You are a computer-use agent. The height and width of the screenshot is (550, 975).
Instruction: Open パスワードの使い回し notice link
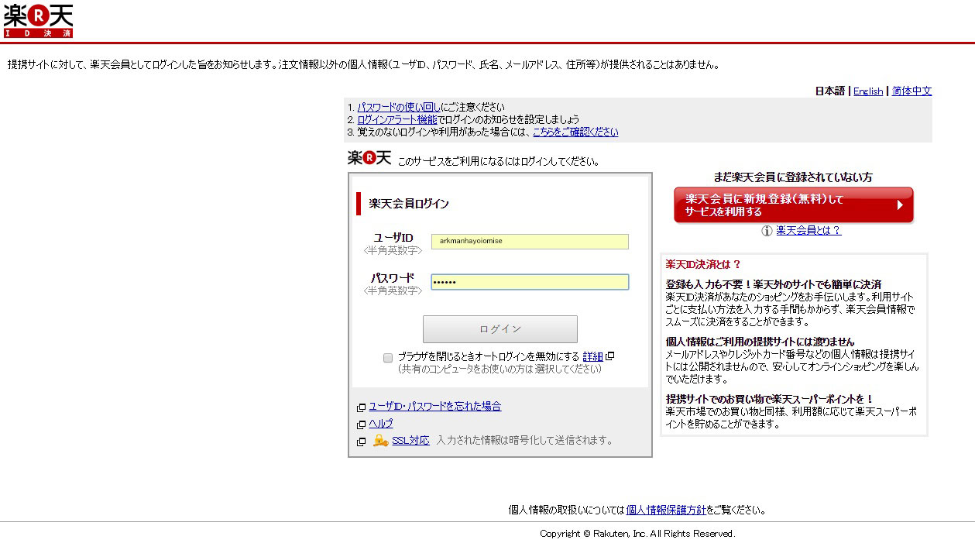coord(399,107)
